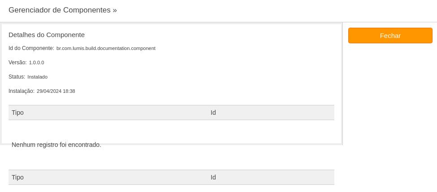
Task: Sort by Id in the upper table
Action: click(x=213, y=113)
